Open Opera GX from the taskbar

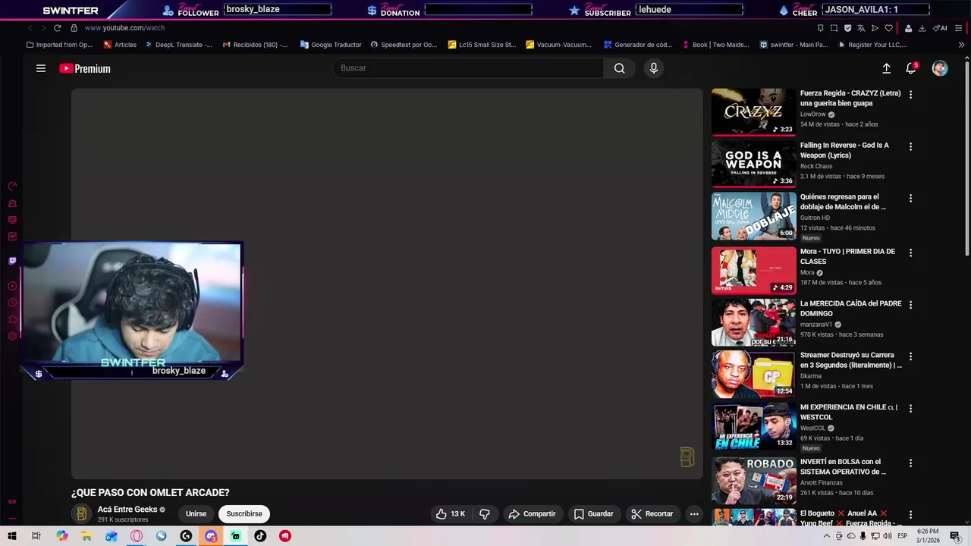[x=137, y=536]
